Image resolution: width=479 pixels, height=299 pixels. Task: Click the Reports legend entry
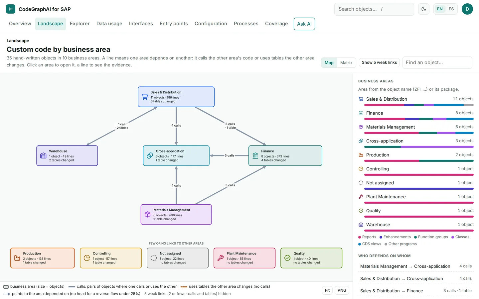[367, 237]
